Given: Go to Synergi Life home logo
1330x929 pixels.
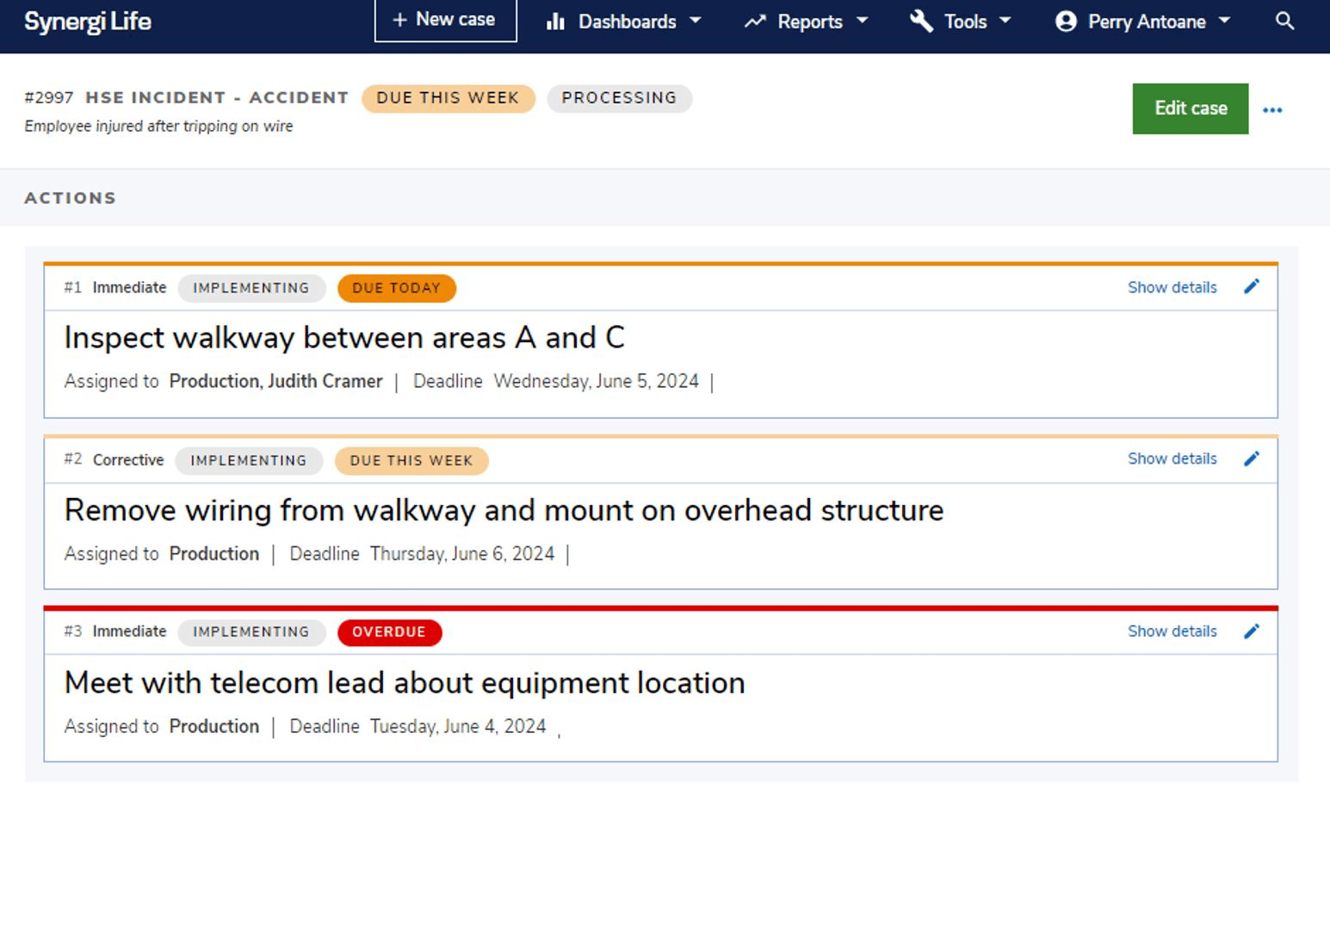Looking at the screenshot, I should point(88,22).
